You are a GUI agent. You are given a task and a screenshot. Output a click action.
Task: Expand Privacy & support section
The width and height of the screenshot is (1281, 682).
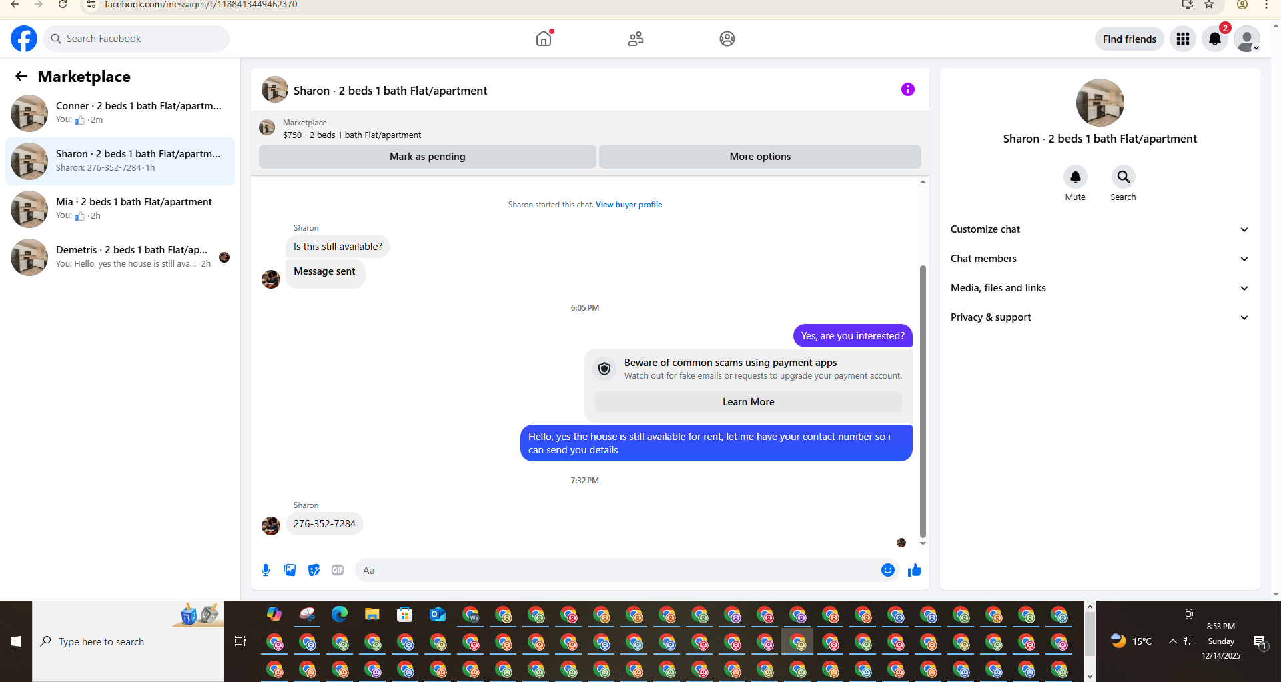[1100, 317]
